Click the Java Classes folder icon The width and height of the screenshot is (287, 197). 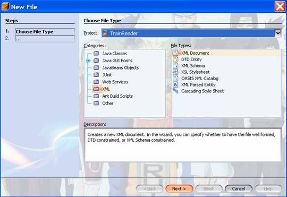click(96, 54)
